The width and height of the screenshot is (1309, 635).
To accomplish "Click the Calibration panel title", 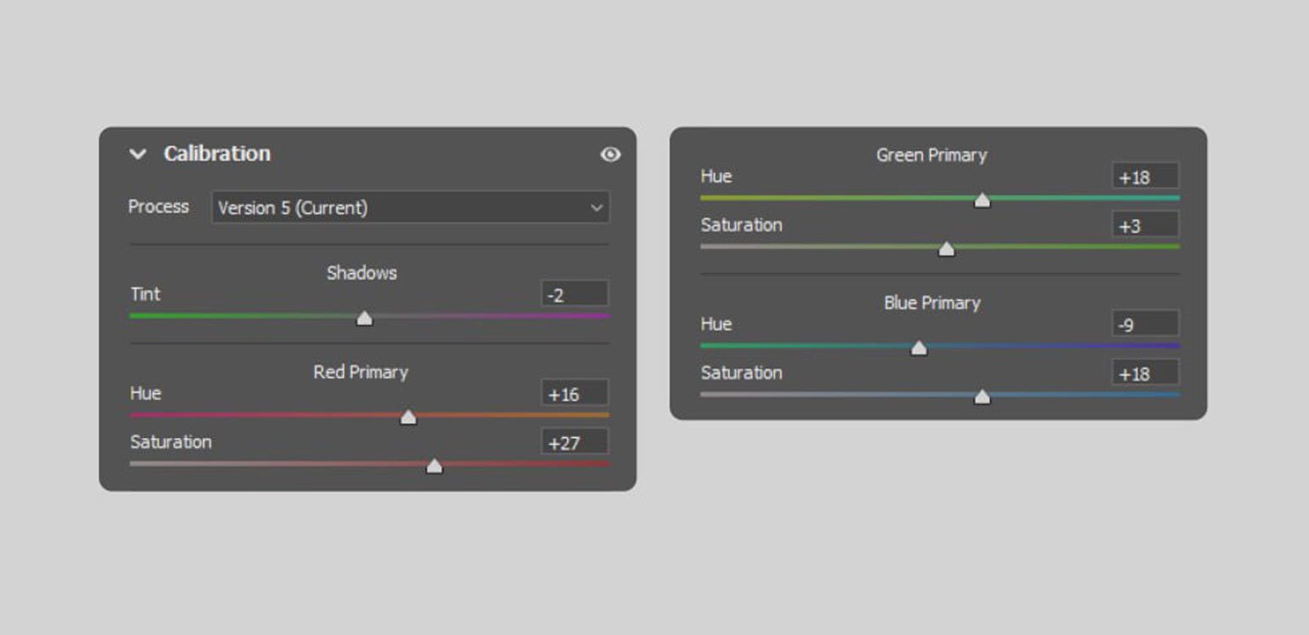I will [x=217, y=154].
